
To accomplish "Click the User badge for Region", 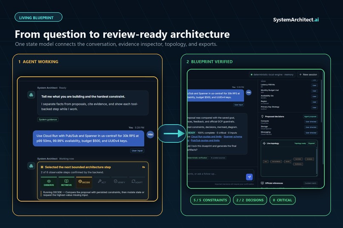I will pos(314,102).
